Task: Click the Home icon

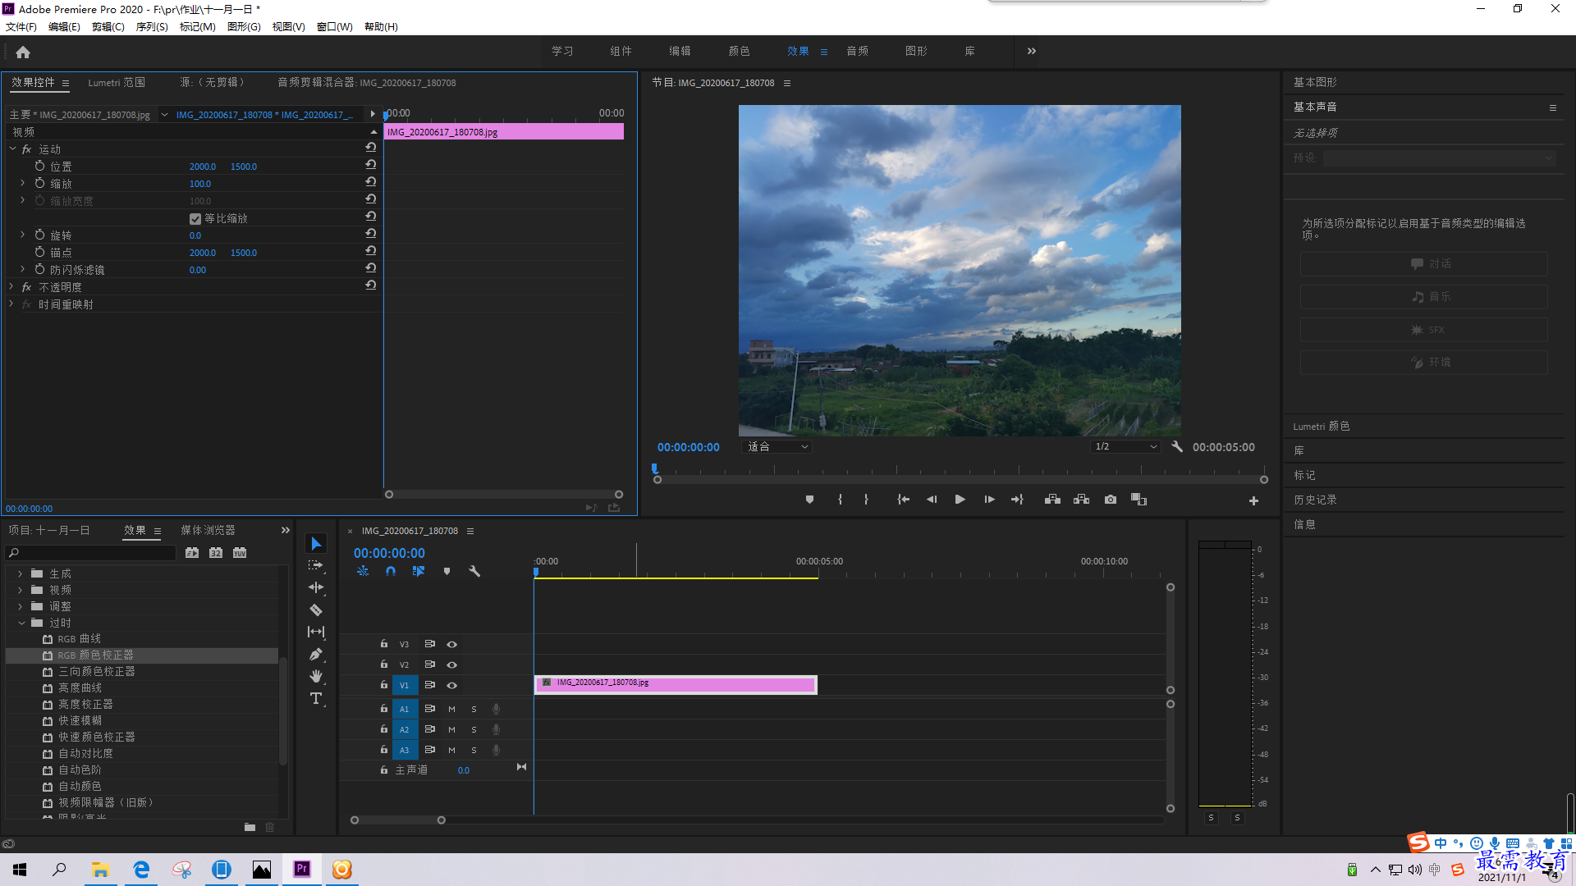Action: pyautogui.click(x=23, y=52)
